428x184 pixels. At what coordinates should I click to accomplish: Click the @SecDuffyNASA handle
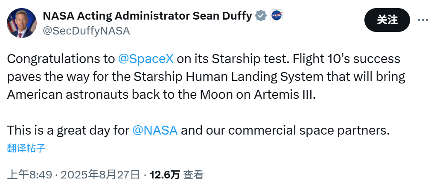(86, 31)
